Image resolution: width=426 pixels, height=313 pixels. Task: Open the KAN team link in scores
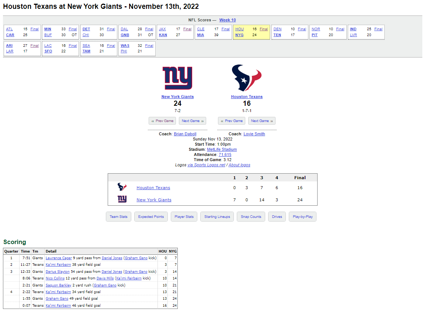point(163,35)
